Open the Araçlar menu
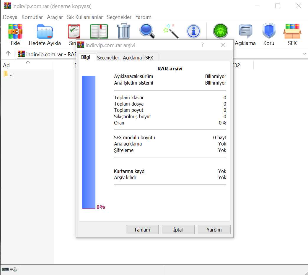 pos(55,17)
